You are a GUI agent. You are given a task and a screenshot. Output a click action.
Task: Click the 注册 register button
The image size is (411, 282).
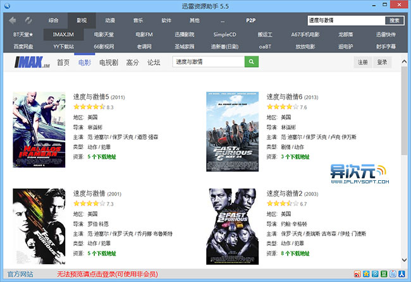point(363,62)
